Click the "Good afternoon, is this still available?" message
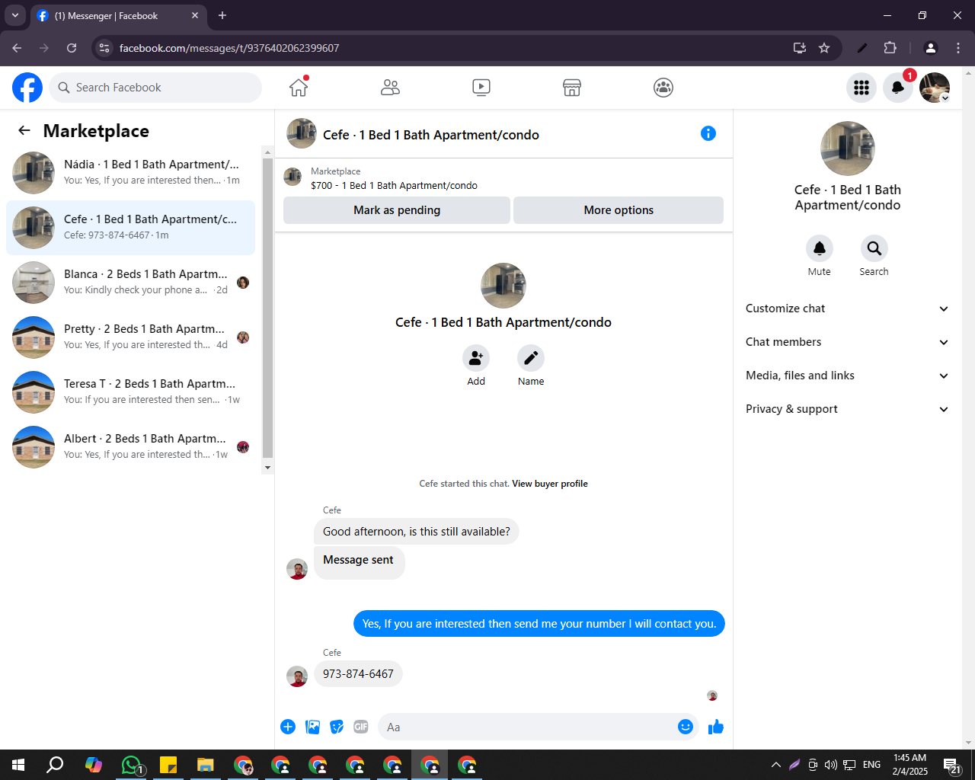 (417, 532)
